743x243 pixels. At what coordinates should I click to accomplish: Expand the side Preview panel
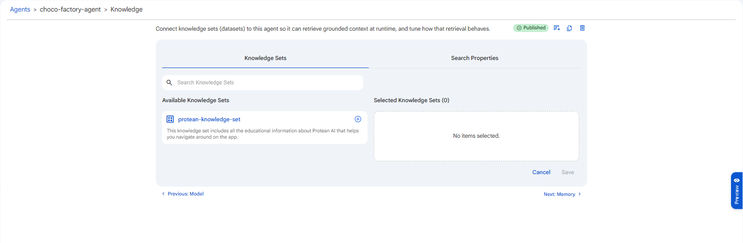click(737, 191)
